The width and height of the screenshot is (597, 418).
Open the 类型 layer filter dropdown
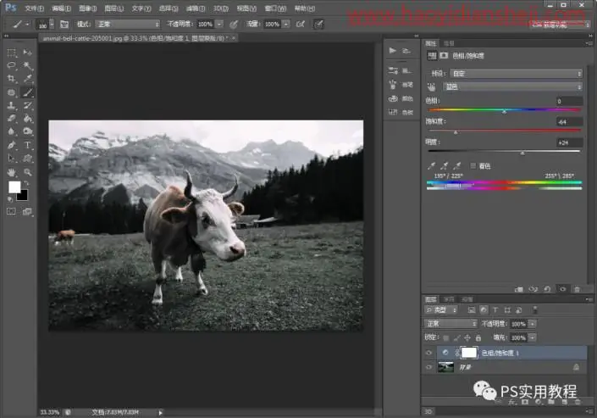[441, 310]
